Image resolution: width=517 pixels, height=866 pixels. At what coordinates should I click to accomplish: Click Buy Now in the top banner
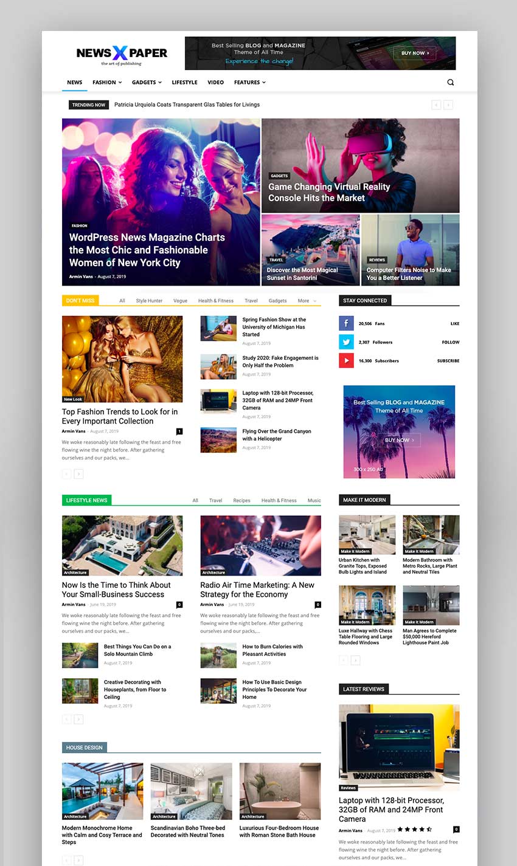pos(415,53)
